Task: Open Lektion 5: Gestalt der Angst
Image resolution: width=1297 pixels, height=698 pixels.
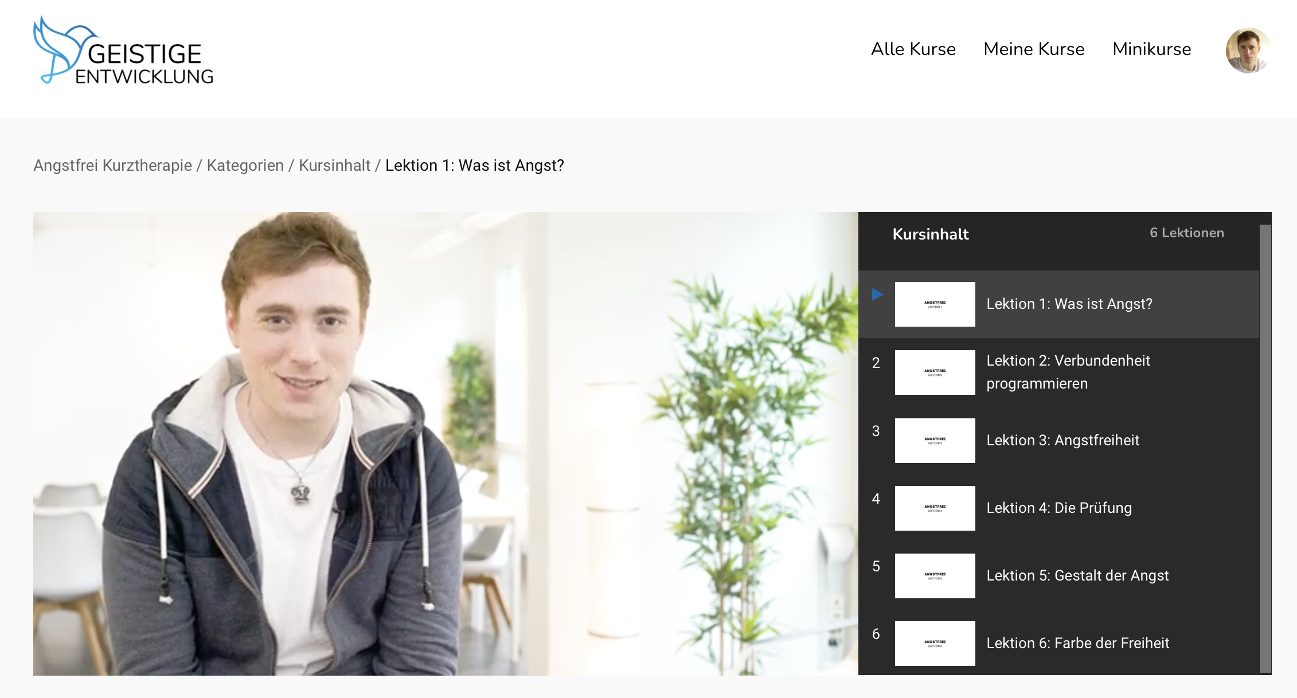Action: click(1077, 575)
